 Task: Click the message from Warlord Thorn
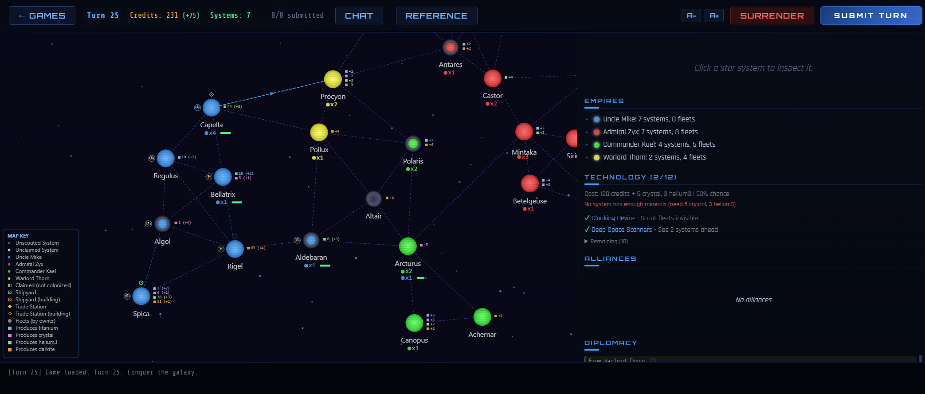(750, 359)
